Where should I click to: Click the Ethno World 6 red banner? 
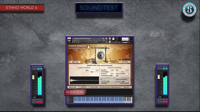(x=22, y=7)
